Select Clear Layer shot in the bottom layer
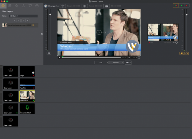This screenshot has width=192, height=139. point(11,121)
